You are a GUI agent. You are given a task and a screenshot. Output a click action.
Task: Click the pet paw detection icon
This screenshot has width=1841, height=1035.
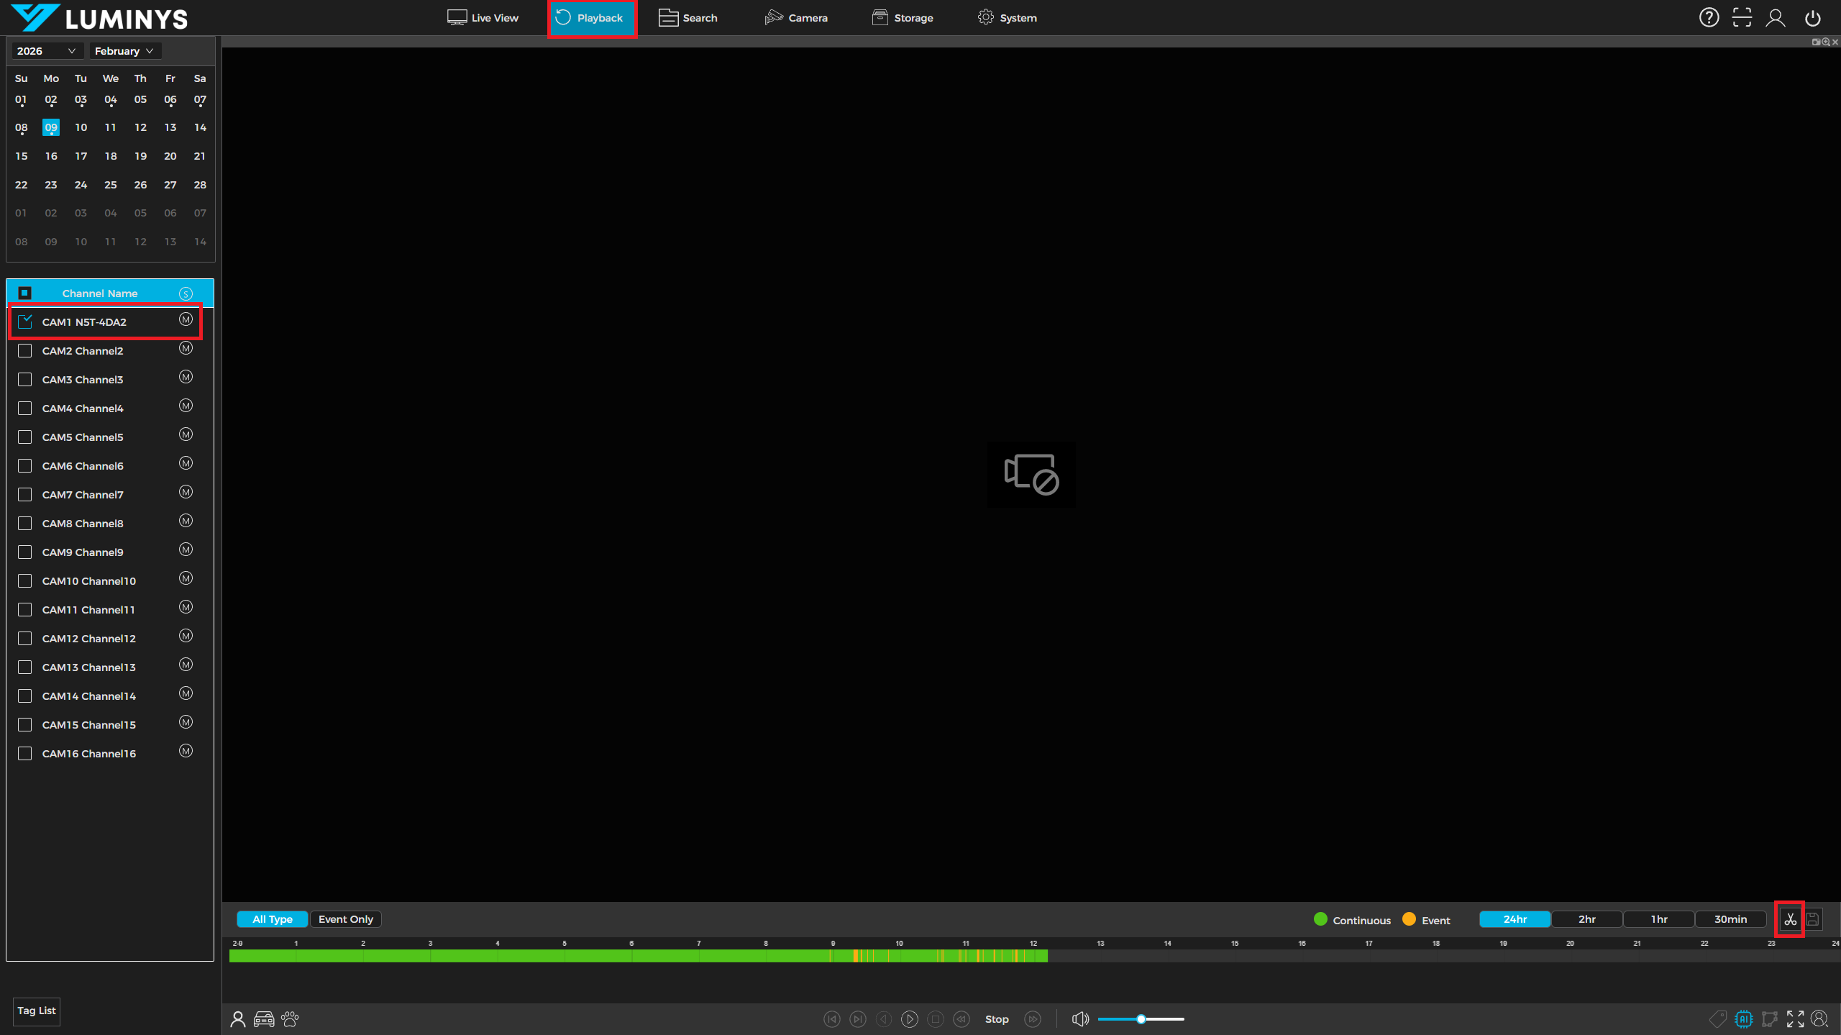[x=290, y=1019]
